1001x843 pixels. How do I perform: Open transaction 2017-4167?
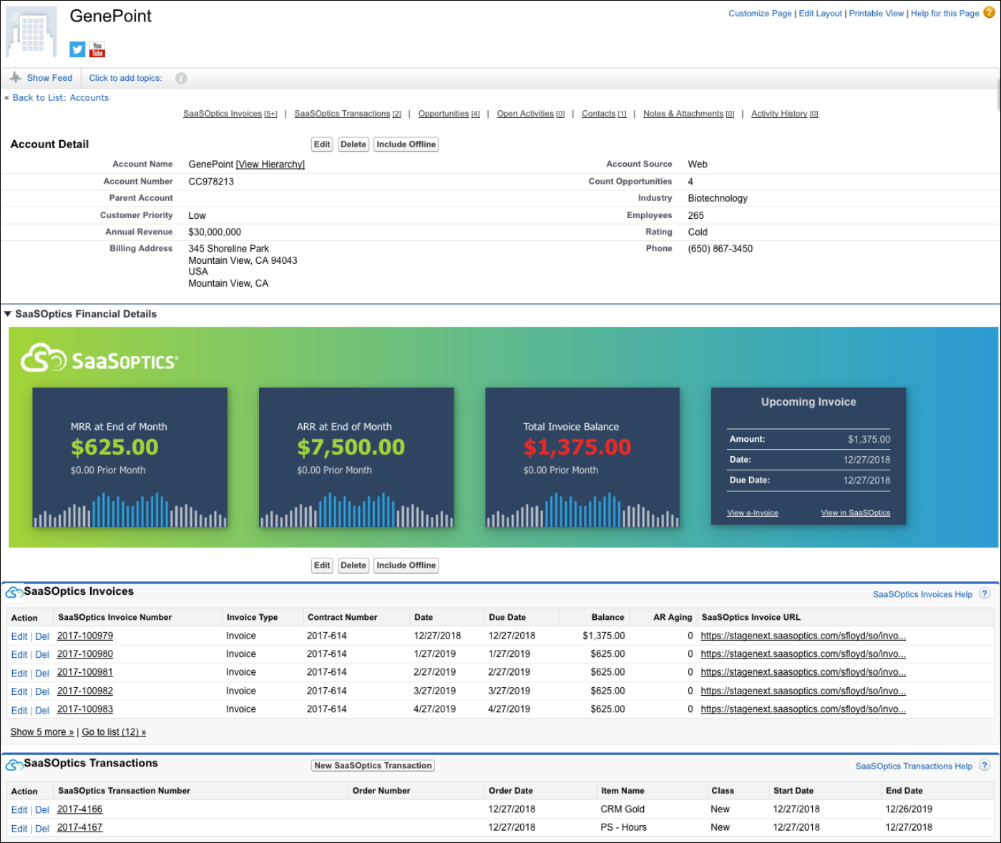(x=80, y=827)
